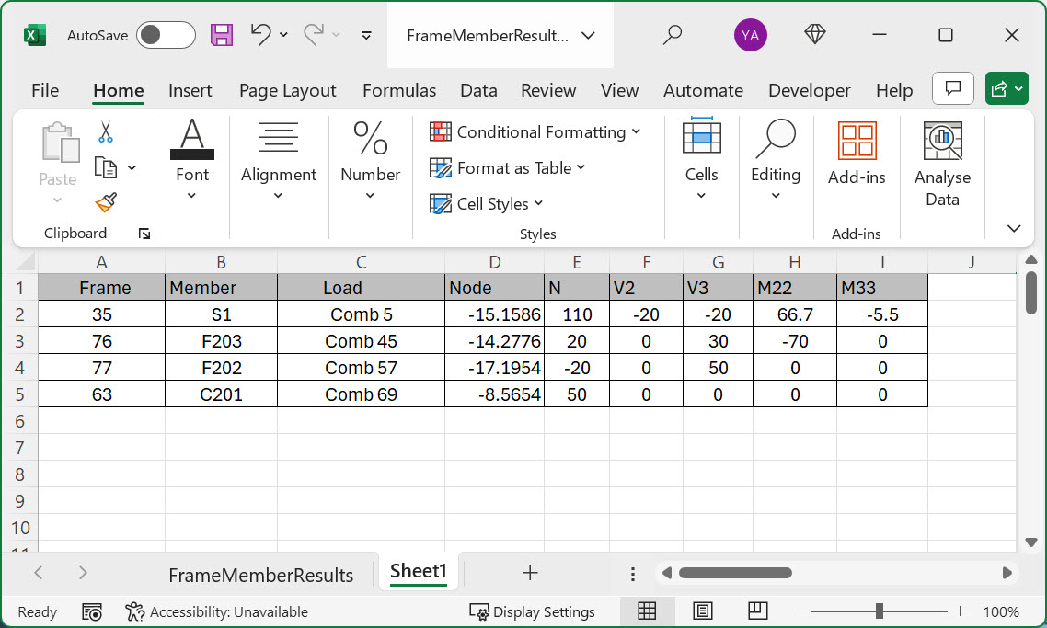Switch to the FrameMemberResults sheet tab
Image resolution: width=1047 pixels, height=628 pixels.
click(260, 575)
